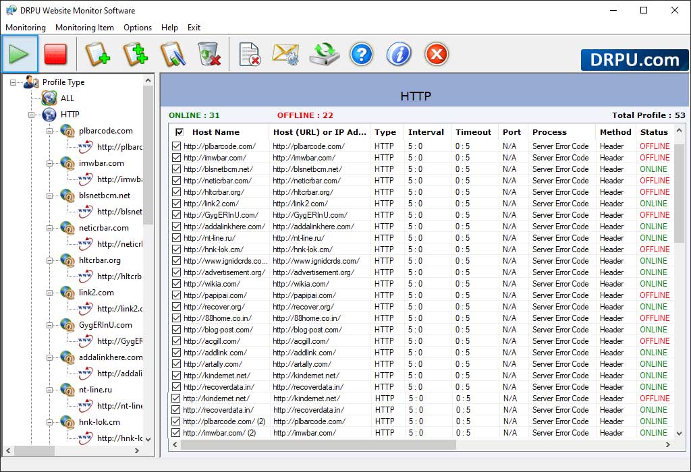Uncheck the http://wikia.com/ row checkbox
Screen dimensions: 691x472
point(177,284)
